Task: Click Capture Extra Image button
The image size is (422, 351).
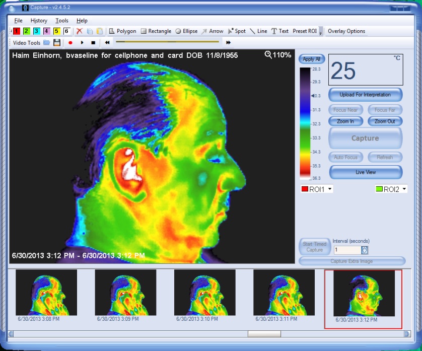Action: tap(352, 261)
